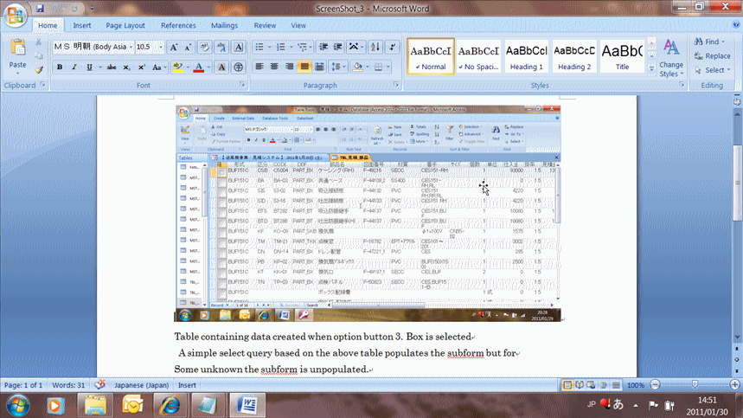Open borders dropdown
This screenshot has height=418, width=743.
click(388, 67)
